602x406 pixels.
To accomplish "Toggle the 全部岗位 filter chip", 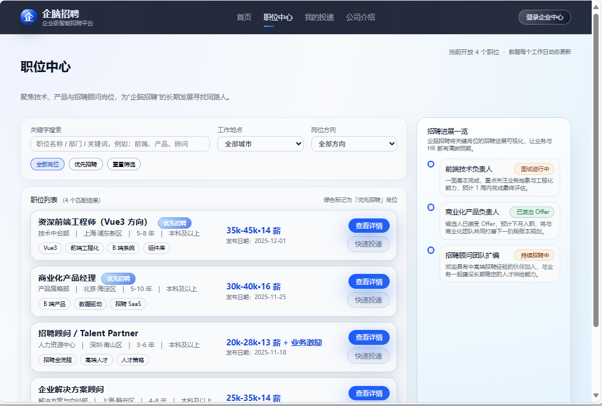I will (x=47, y=164).
